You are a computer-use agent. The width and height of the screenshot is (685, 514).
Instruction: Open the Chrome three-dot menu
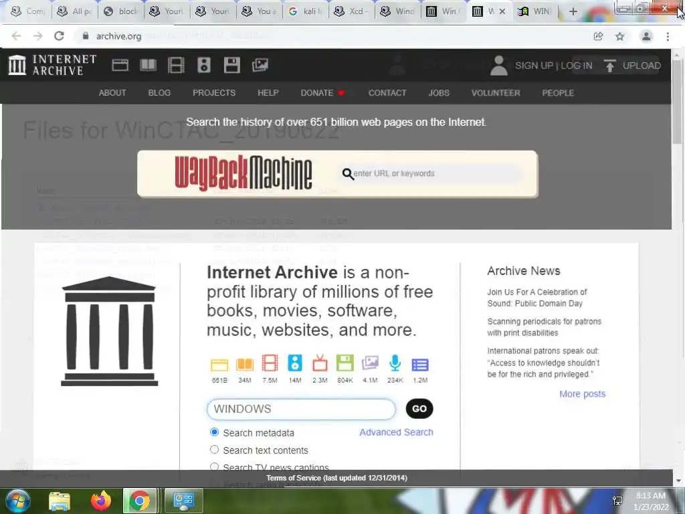coord(668,36)
